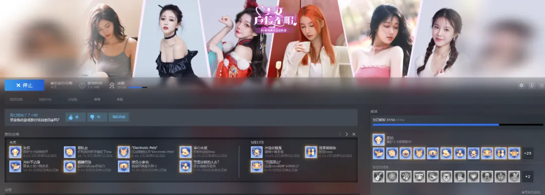Close the post-game summary panel
Screen dimensions: 545x195
(354, 134)
